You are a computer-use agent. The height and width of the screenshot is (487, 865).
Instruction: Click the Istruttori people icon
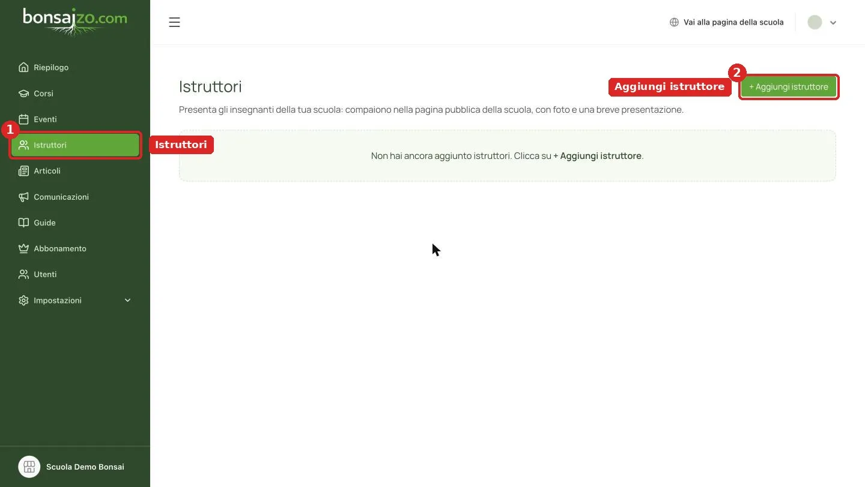(x=23, y=145)
